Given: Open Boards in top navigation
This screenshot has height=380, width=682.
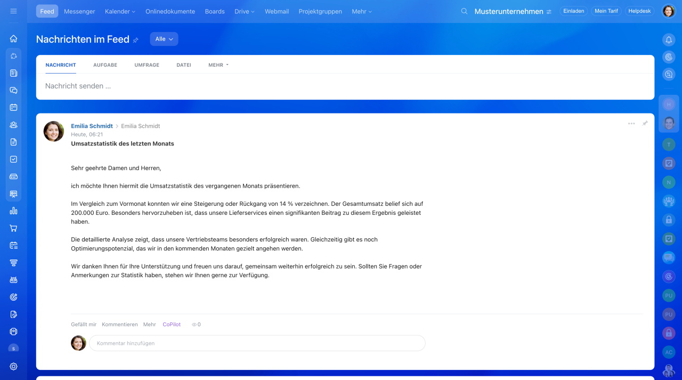Looking at the screenshot, I should tap(215, 11).
